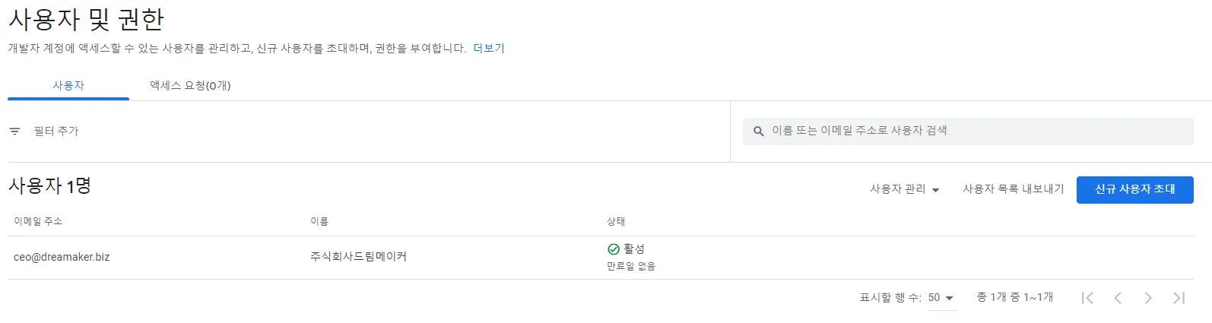Viewport: 1212px width, 323px height.
Task: Open the 더보기 link
Action: [489, 48]
